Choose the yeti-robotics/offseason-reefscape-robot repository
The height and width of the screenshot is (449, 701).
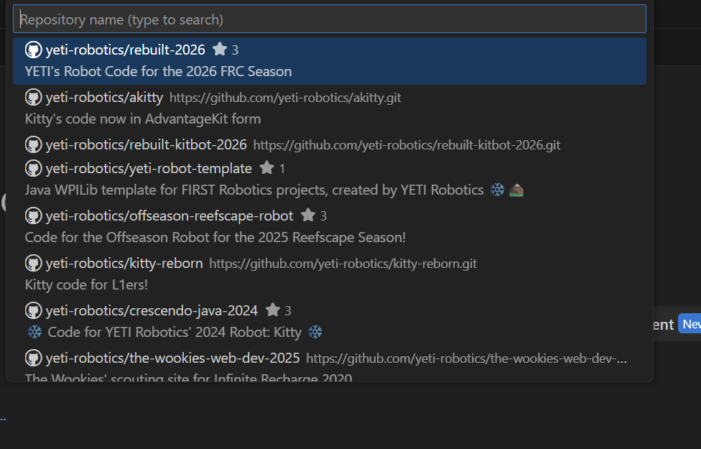170,216
